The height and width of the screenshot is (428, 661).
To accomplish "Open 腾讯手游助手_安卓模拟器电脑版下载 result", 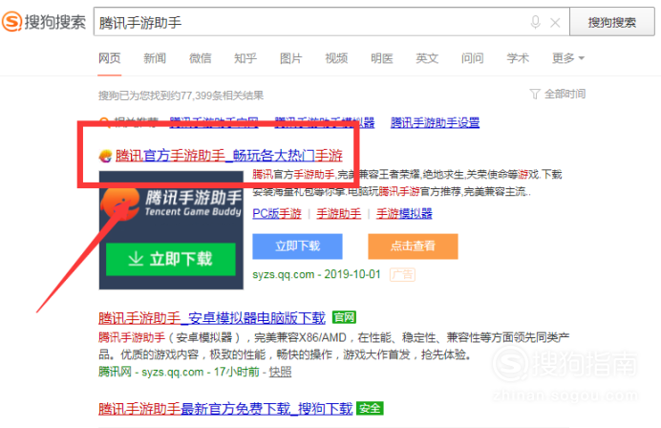I will point(212,317).
